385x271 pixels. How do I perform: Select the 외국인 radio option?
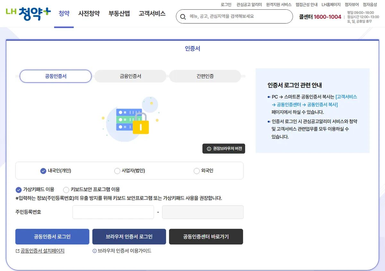[197, 171]
